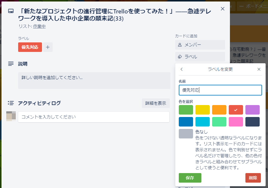
Task: Pick the purple label color
Action: (x=253, y=110)
